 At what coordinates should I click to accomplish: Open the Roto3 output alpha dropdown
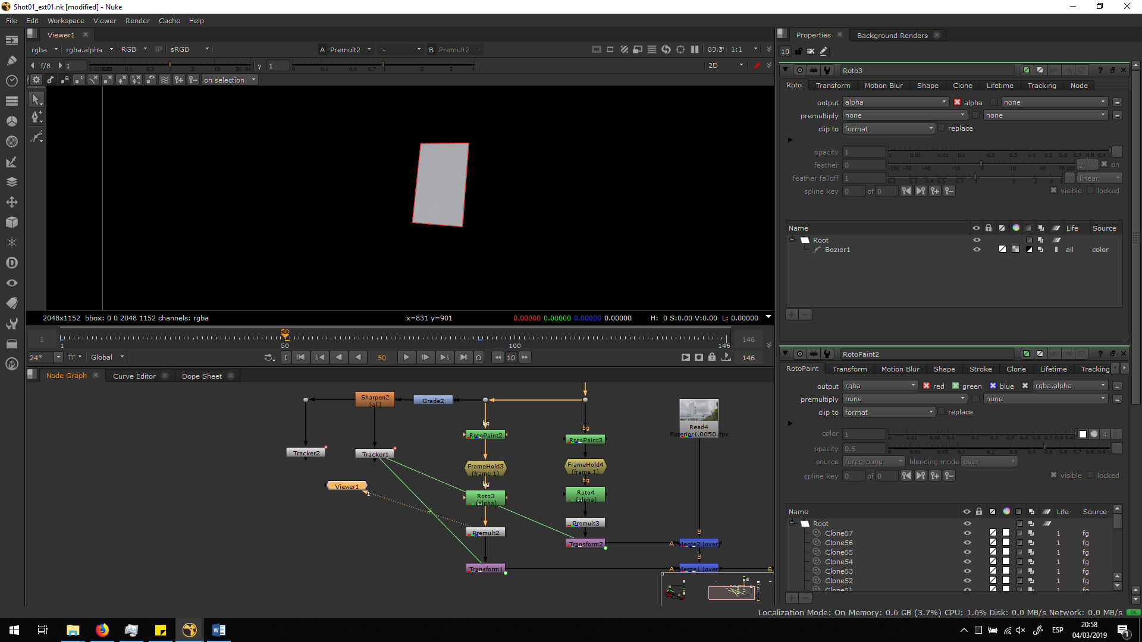point(895,102)
